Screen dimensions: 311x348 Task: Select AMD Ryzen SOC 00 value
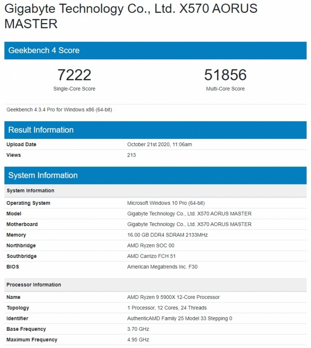tap(151, 246)
